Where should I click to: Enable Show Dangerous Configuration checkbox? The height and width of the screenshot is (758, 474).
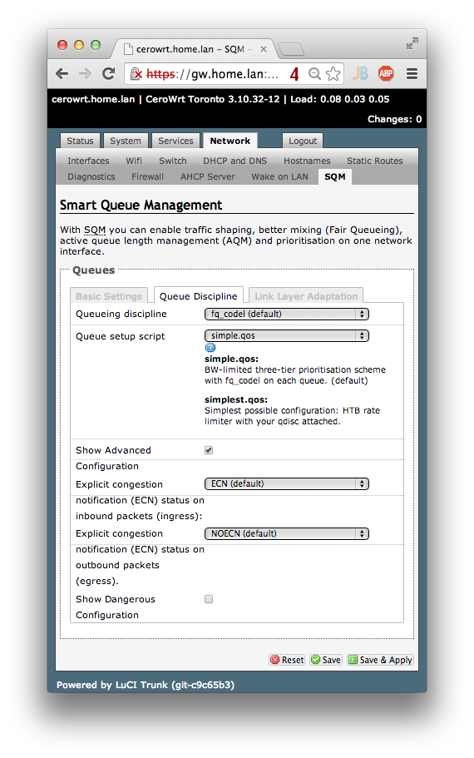click(x=209, y=599)
